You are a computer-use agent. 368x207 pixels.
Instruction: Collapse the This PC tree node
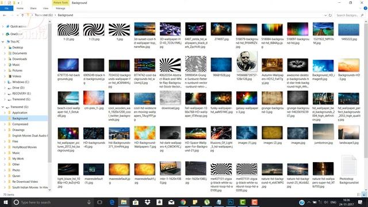point(3,42)
